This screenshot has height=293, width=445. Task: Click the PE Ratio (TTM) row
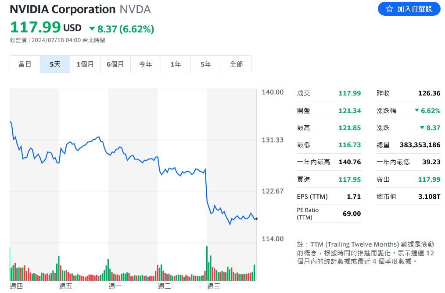328,214
